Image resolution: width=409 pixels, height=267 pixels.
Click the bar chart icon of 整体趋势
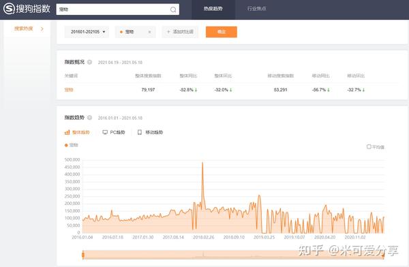tap(67, 132)
